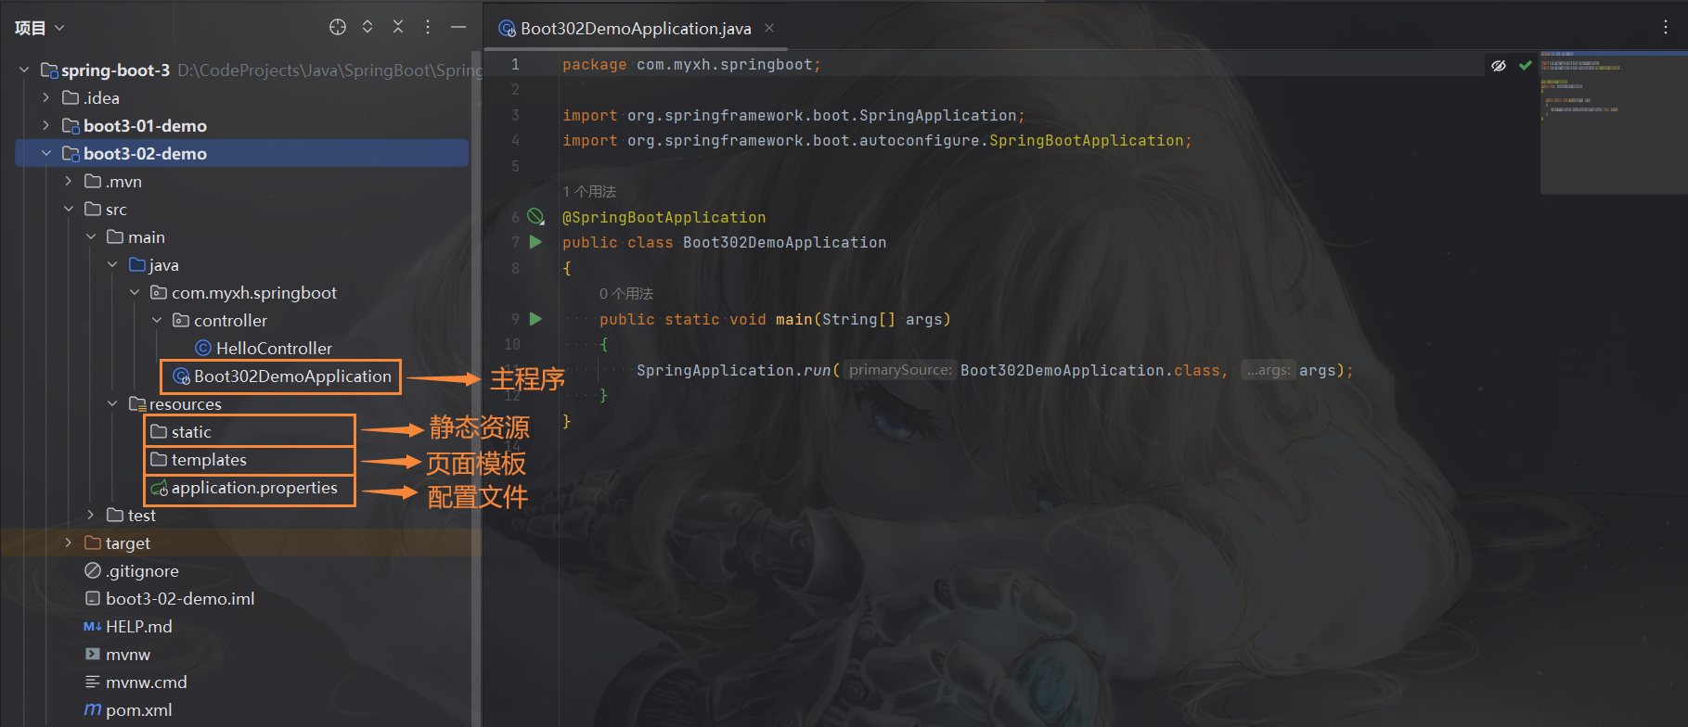The width and height of the screenshot is (1688, 727).
Task: Expand the target folder
Action: click(69, 542)
